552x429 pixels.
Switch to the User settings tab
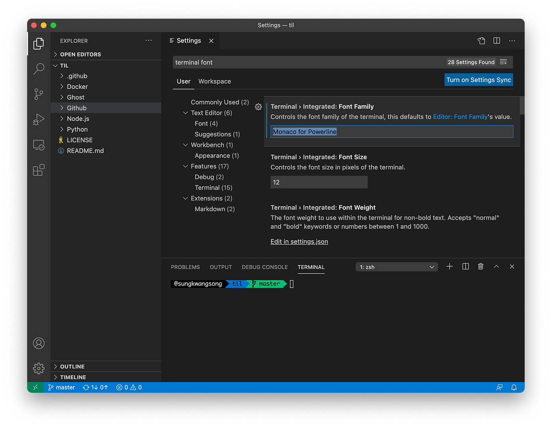point(184,81)
